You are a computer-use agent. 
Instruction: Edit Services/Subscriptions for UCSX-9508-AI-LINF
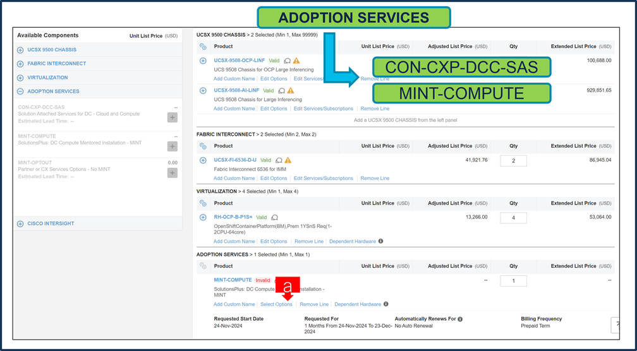pyautogui.click(x=324, y=109)
